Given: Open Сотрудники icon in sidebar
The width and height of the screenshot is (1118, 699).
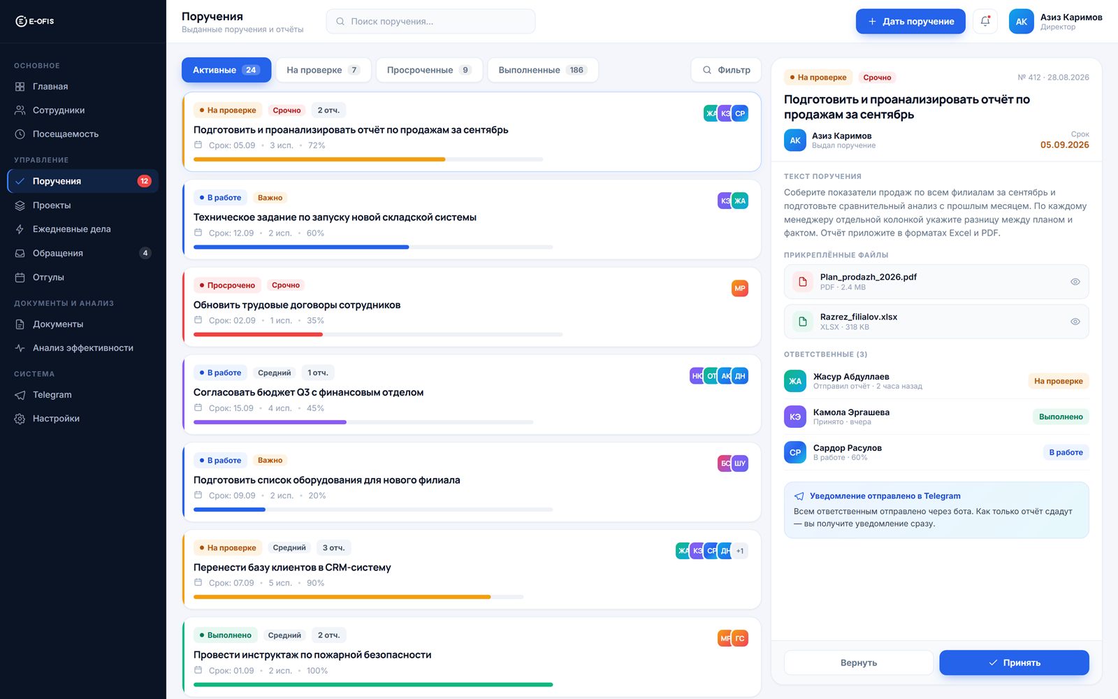Looking at the screenshot, I should tap(20, 110).
